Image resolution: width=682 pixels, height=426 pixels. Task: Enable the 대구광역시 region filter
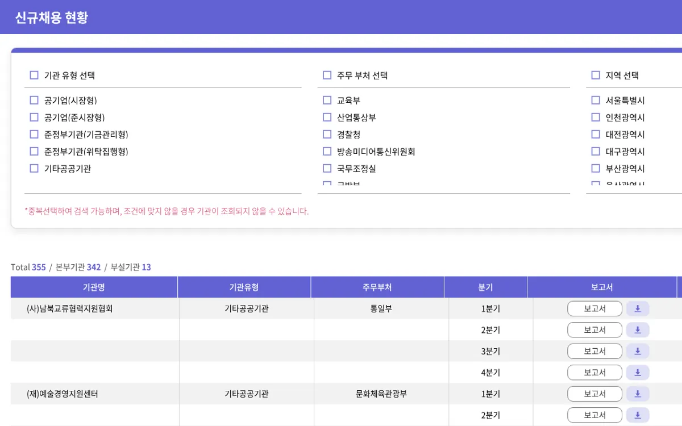(x=596, y=152)
